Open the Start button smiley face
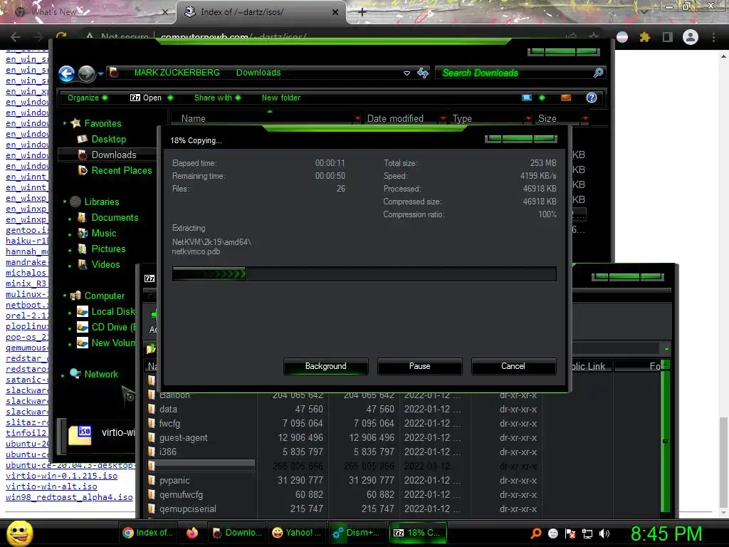This screenshot has height=547, width=729. click(20, 533)
